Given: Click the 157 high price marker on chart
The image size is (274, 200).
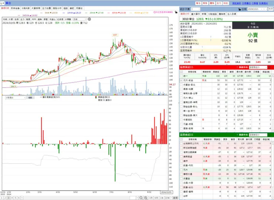Looking at the screenshot, I should coord(115,35).
